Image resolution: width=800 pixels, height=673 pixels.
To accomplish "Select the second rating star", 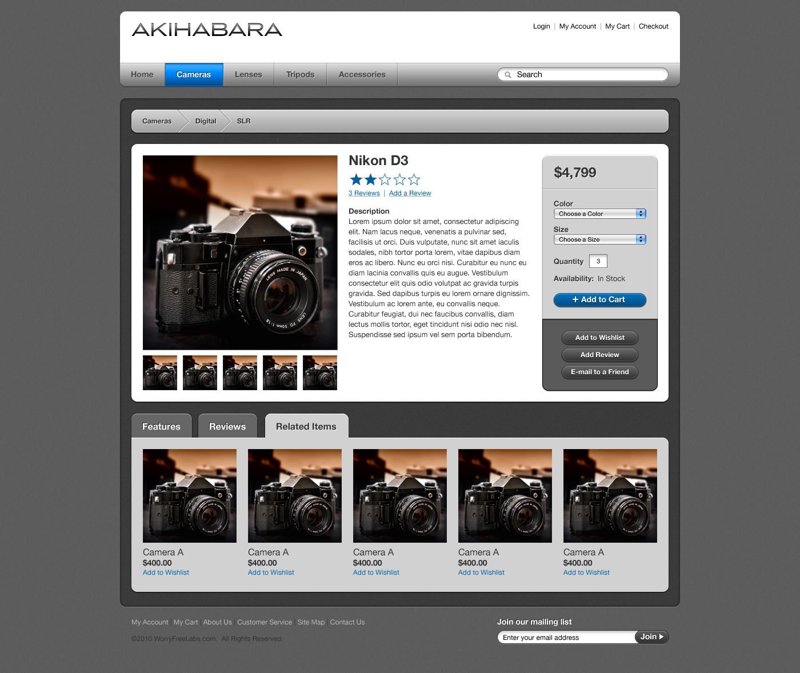I will (370, 180).
